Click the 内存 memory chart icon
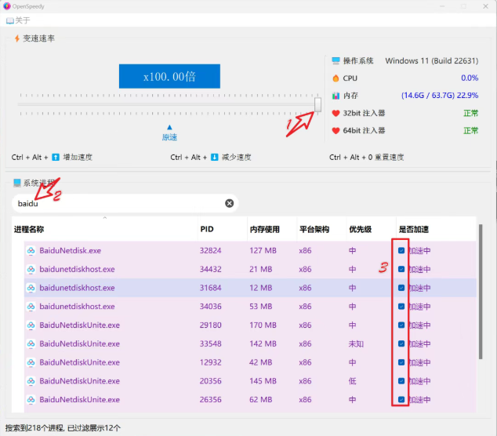The height and width of the screenshot is (436, 497). [336, 96]
